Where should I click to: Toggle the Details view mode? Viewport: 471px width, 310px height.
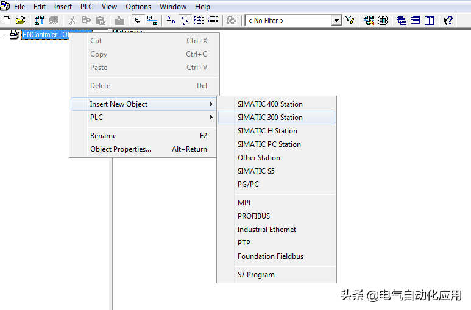coord(213,20)
